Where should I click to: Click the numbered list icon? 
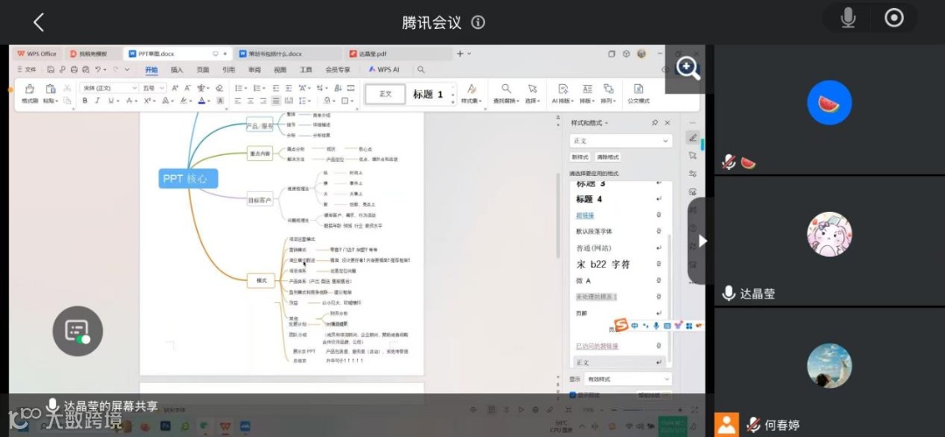pos(256,88)
